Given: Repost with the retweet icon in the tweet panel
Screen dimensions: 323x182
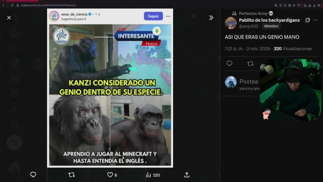Looking at the screenshot, I should 250,63.
